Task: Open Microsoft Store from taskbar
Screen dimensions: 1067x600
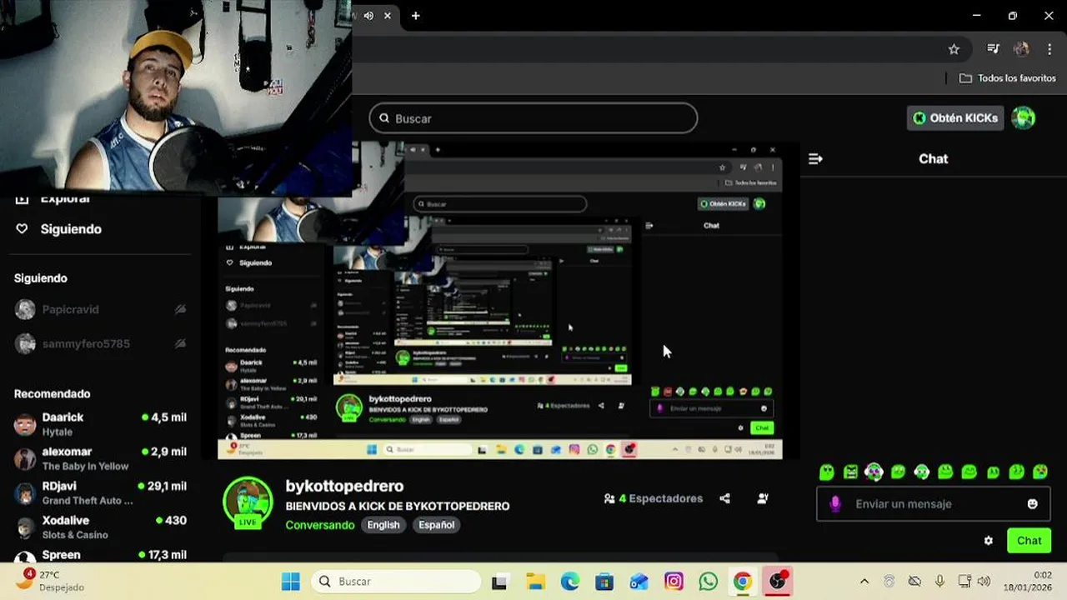Action: click(604, 582)
